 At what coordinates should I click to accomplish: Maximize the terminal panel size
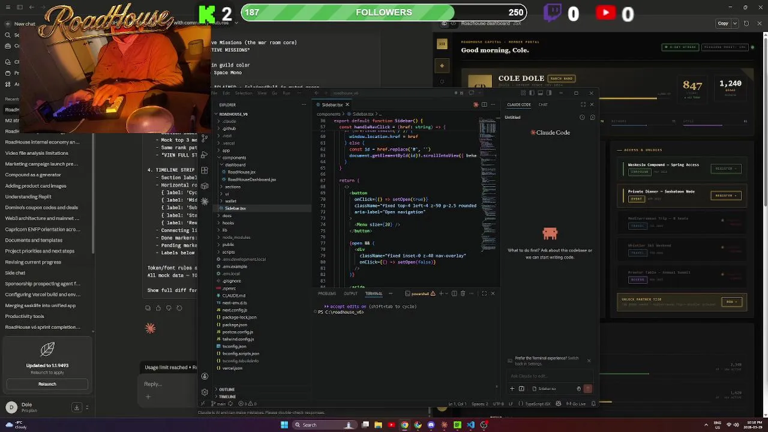click(484, 293)
